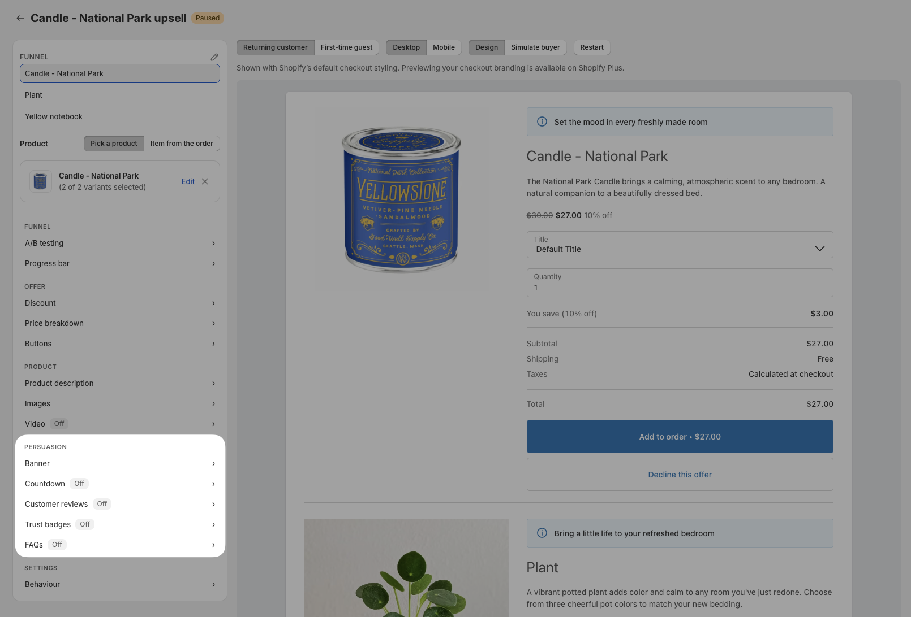The image size is (911, 617).
Task: Open the Title variant dropdown
Action: [680, 245]
